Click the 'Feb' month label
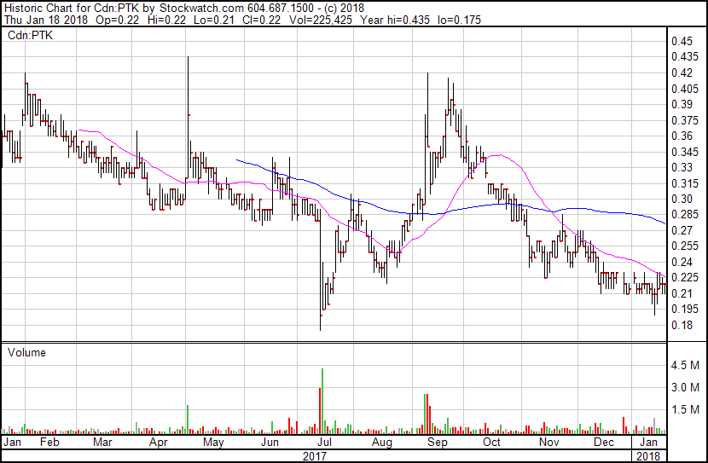708x463 pixels. (49, 442)
